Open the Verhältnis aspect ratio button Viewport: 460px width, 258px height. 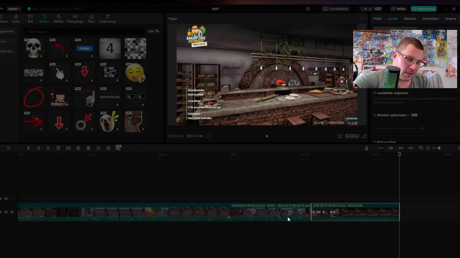click(352, 136)
